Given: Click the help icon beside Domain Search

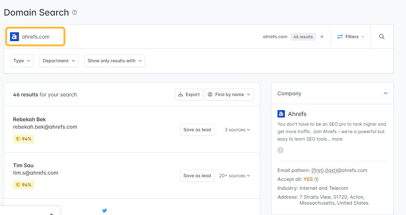Looking at the screenshot, I should click(74, 12).
